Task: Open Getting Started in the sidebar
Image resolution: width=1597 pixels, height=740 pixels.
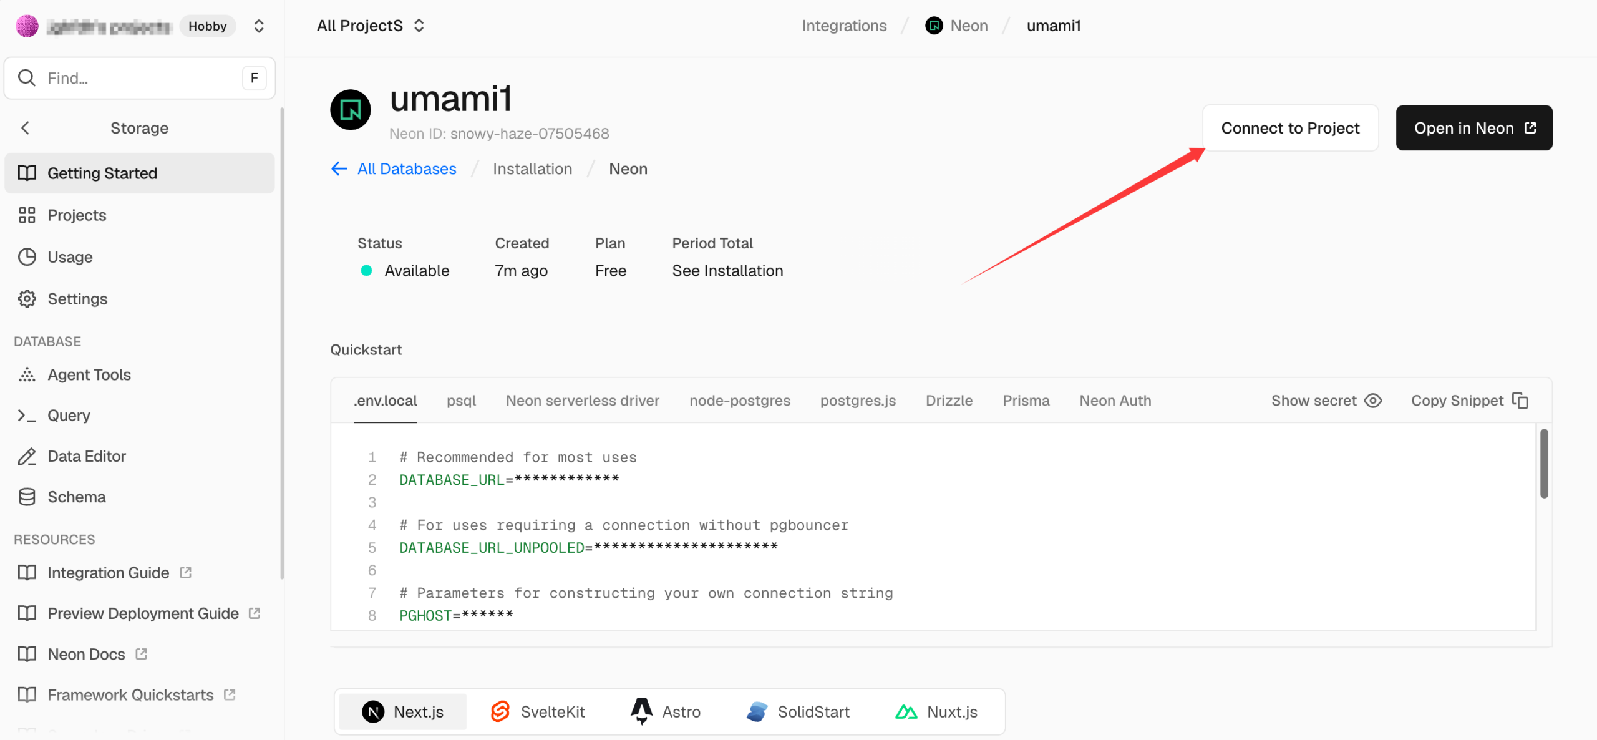Action: click(140, 173)
